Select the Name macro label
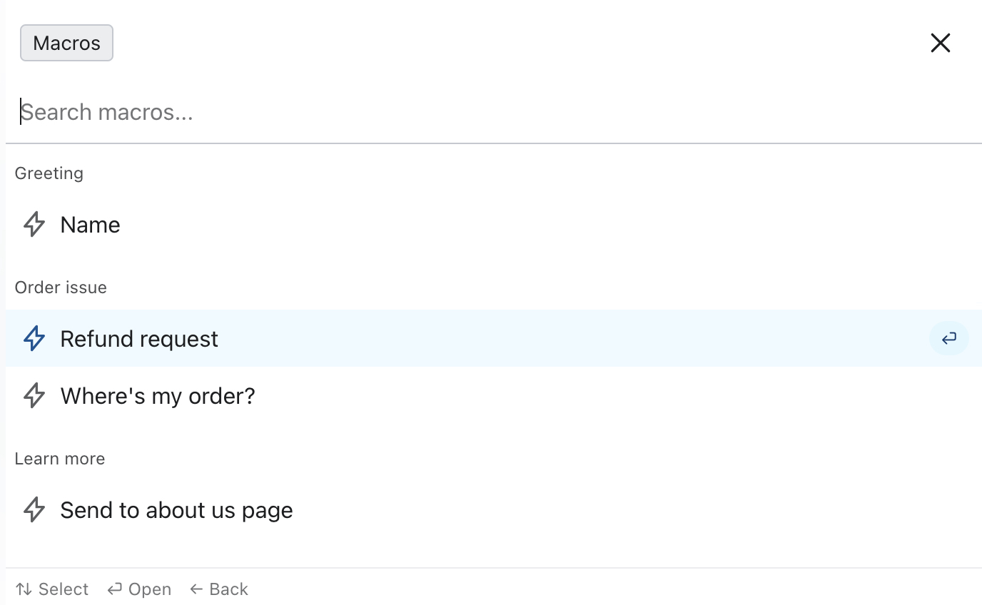Screen dimensions: 982x605 coord(90,225)
